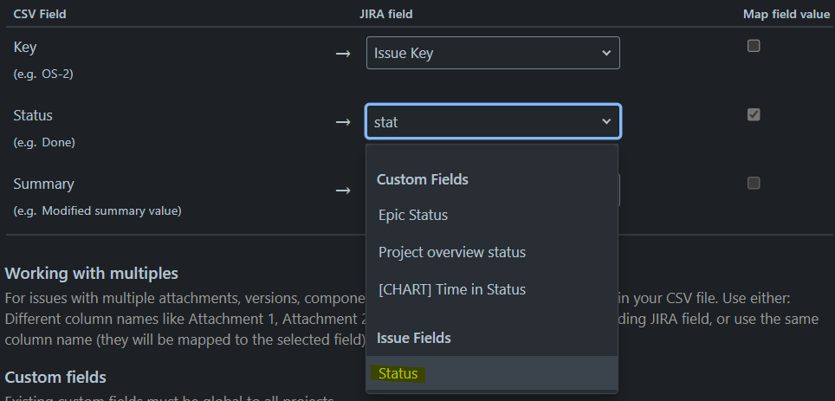Click the Summary CSV field label
This screenshot has height=401, width=835.
tap(43, 184)
